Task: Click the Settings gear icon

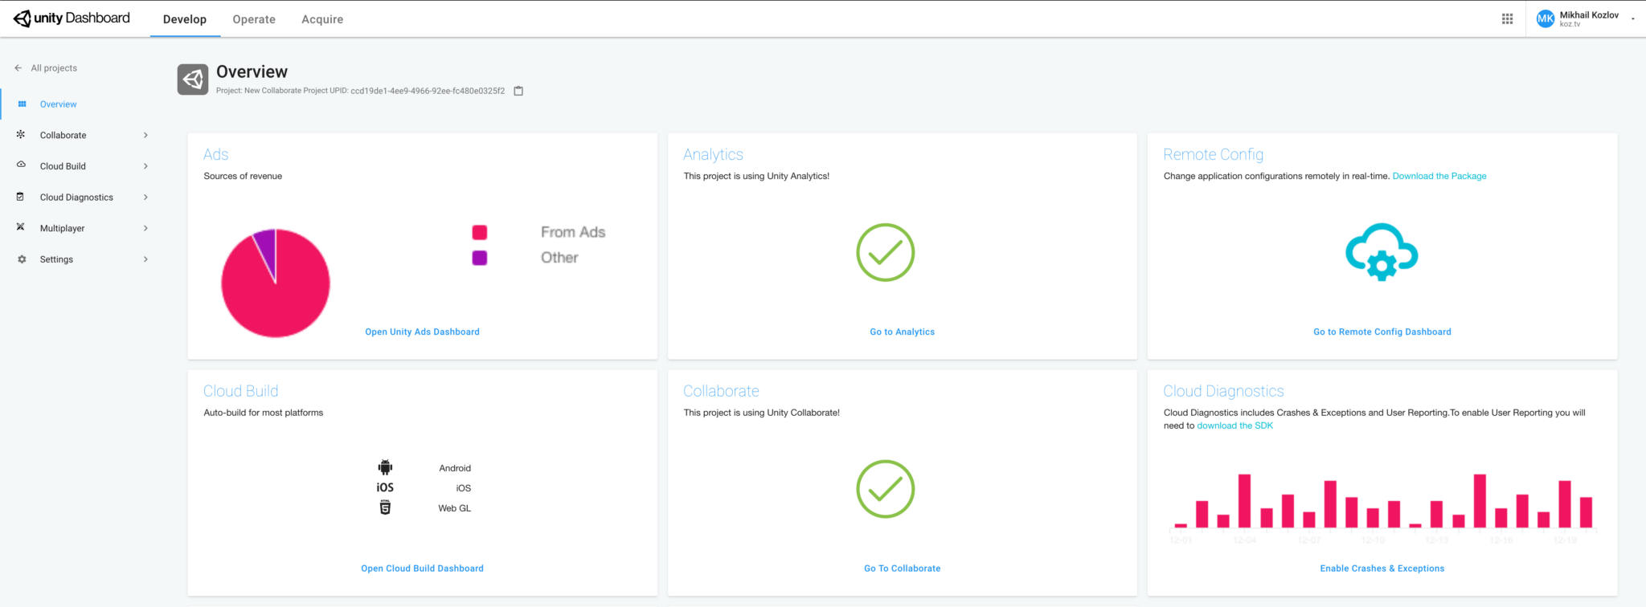Action: (22, 259)
